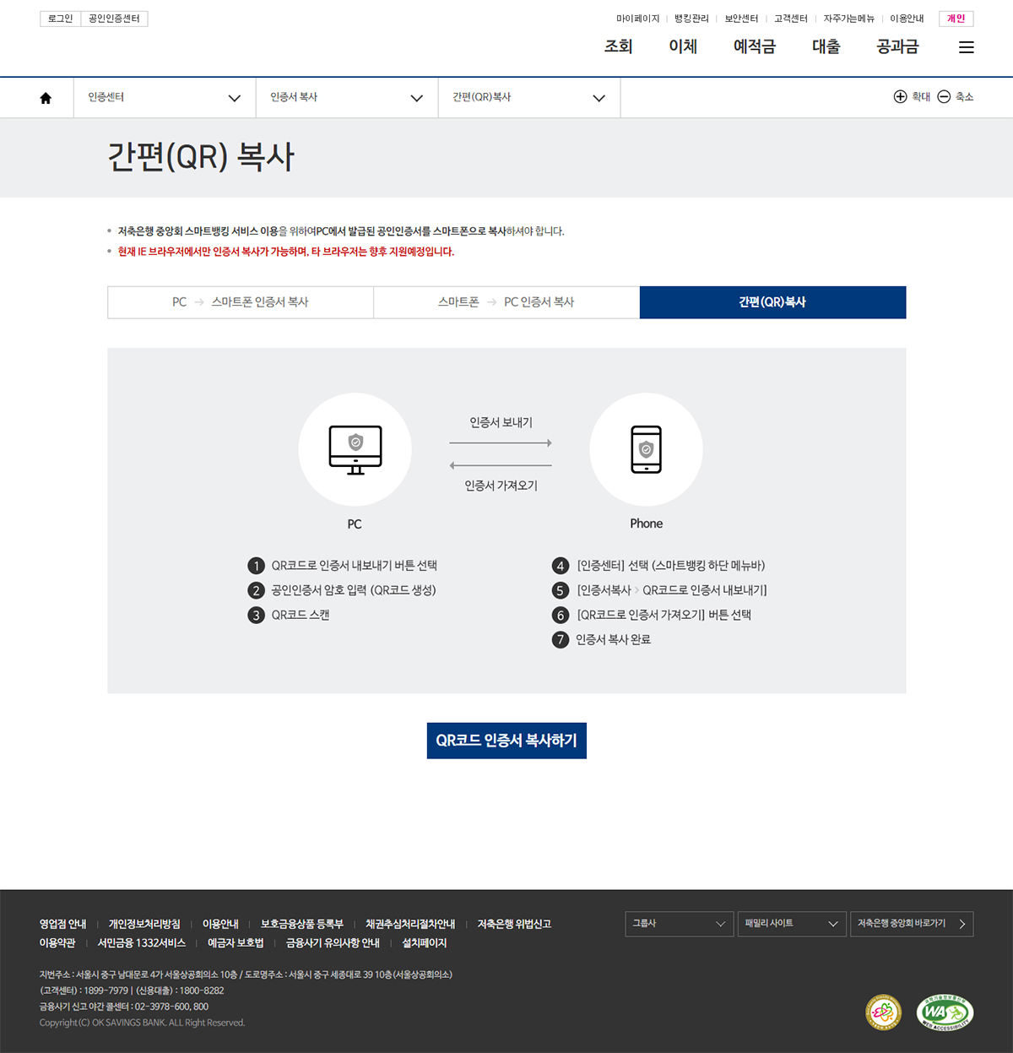Image resolution: width=1013 pixels, height=1053 pixels.
Task: Click the 저축은행 중앙회 바로가기 button
Action: tap(911, 924)
